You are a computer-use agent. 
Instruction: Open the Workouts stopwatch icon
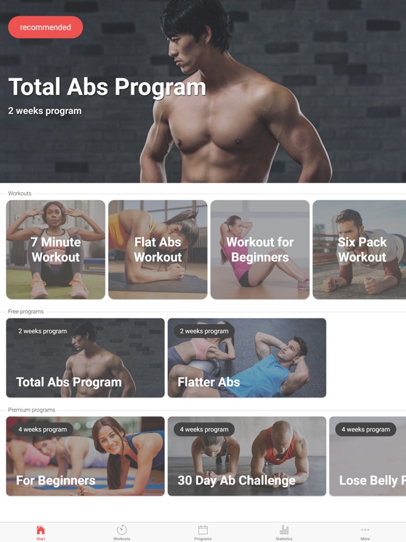[x=122, y=530]
